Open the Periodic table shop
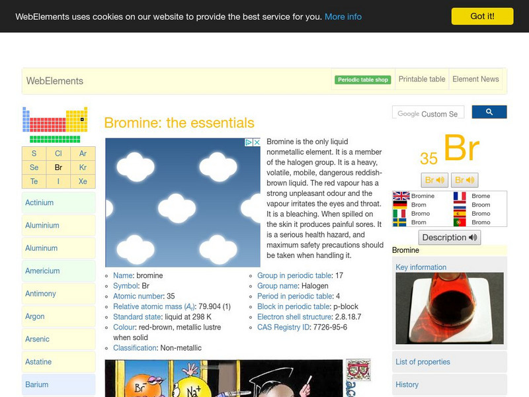The width and height of the screenshot is (529, 397). point(362,79)
